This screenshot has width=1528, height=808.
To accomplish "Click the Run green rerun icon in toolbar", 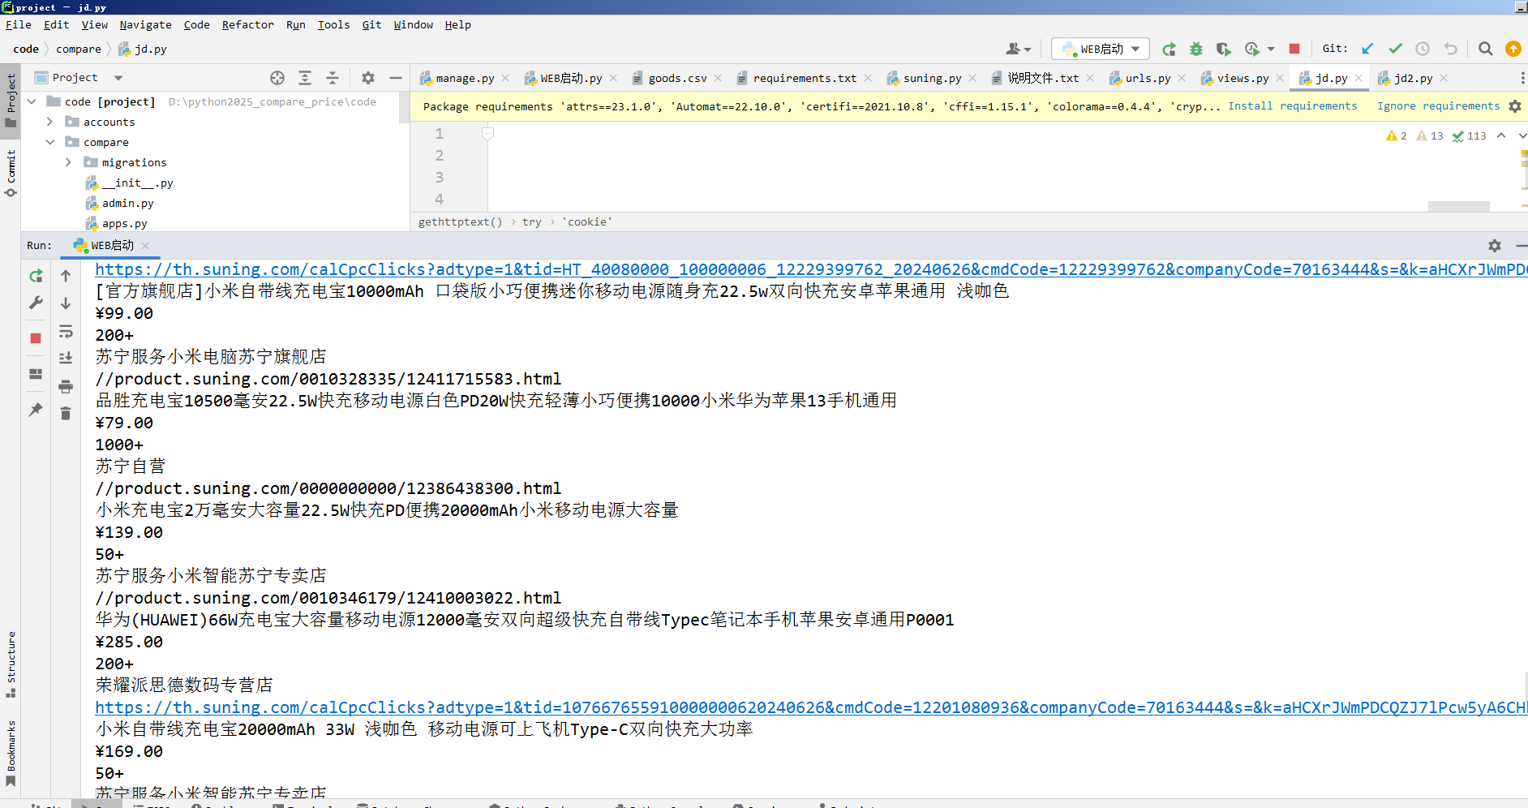I will [1169, 49].
